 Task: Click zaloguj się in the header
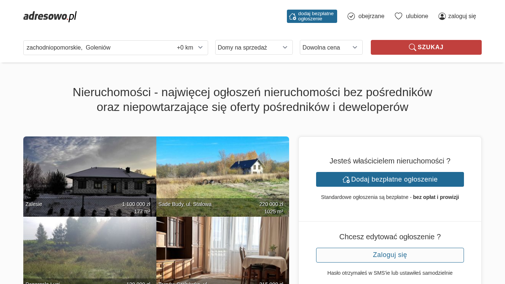tap(462, 16)
